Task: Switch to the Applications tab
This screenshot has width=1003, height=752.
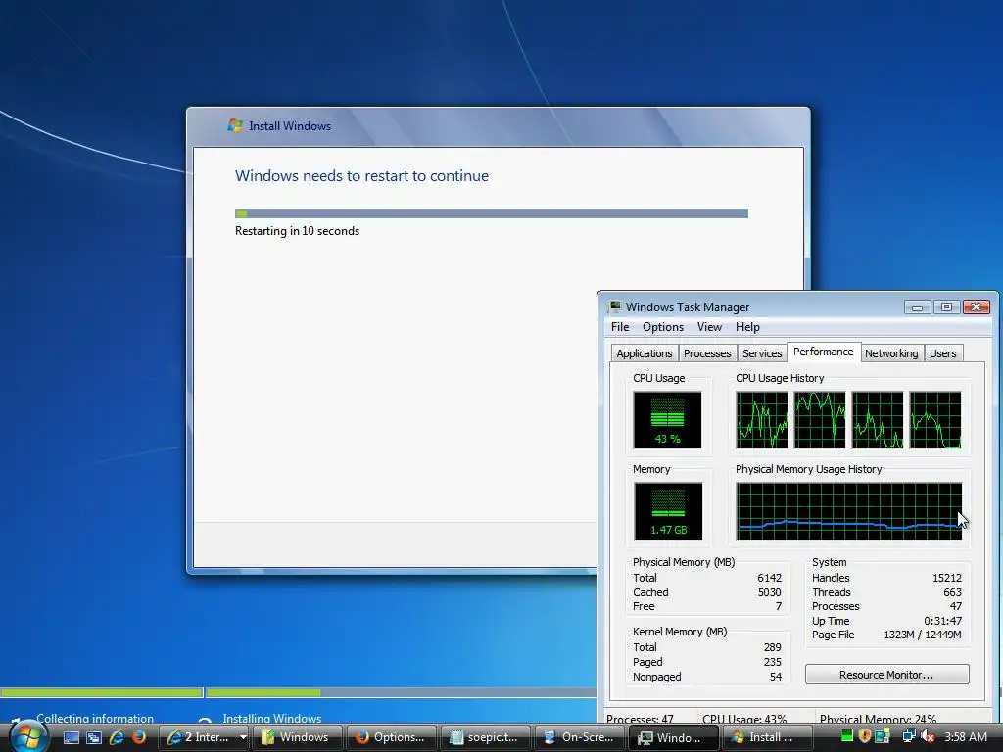Action: point(645,353)
